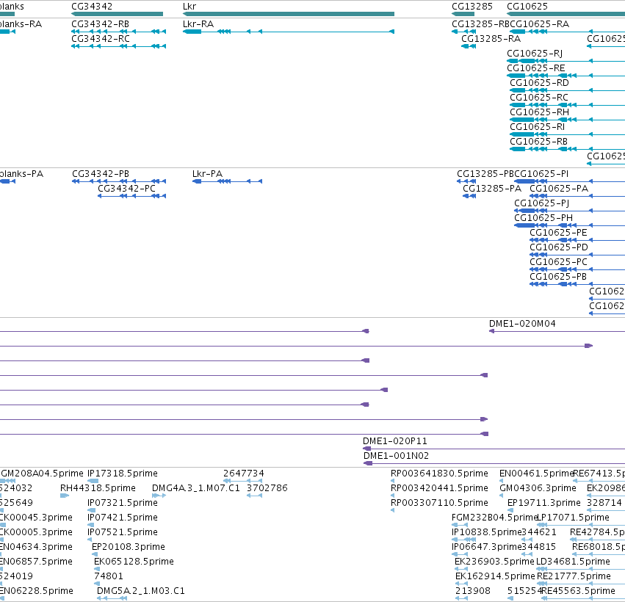Select EST IP07321.5prime
The image size is (625, 602).
click(123, 503)
